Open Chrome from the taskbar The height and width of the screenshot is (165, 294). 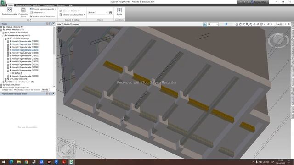coord(27,162)
